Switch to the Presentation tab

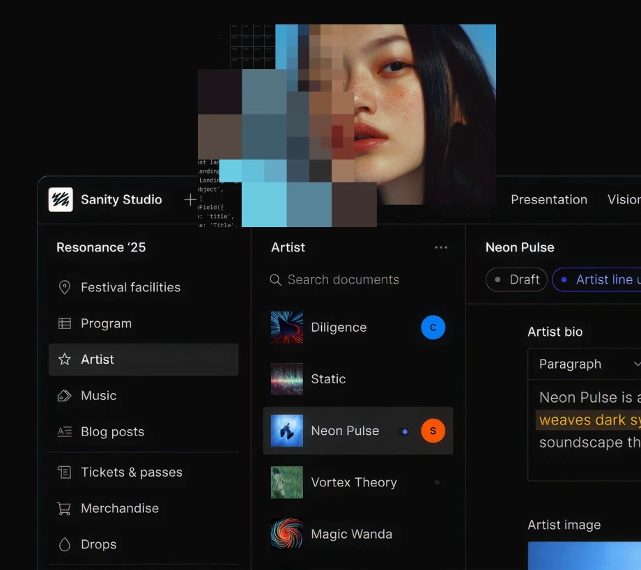pos(549,199)
